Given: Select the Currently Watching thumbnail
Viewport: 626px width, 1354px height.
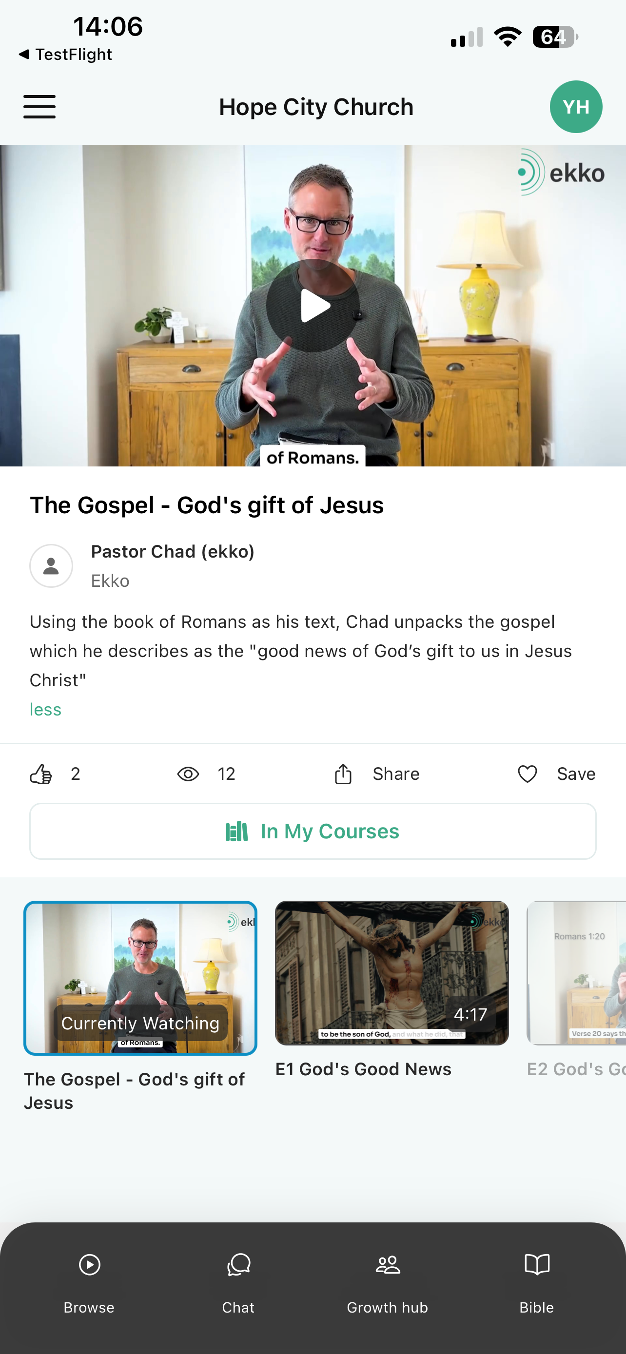Looking at the screenshot, I should [140, 978].
